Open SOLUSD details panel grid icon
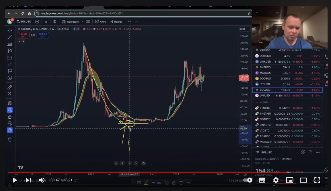 pyautogui.click(x=303, y=152)
